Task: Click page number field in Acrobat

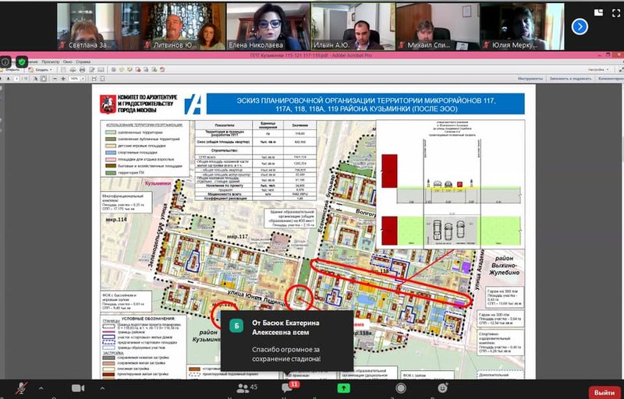Action: [16, 79]
